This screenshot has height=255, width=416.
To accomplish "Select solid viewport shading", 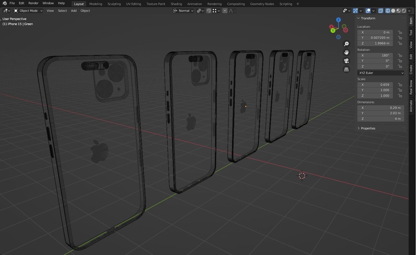I will (x=393, y=11).
